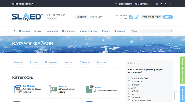Click the 'В закладки' link
This screenshot has width=185, height=102.
tap(142, 4)
